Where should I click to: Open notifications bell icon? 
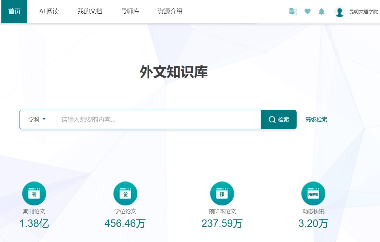321,11
